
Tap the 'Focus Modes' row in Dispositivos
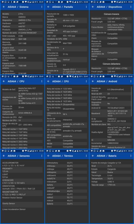coord(111,27)
